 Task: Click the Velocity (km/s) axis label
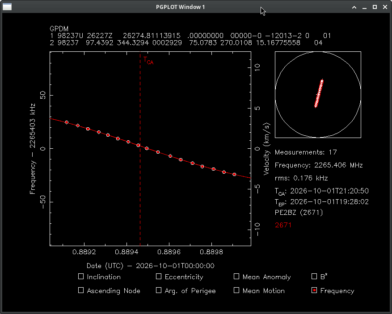pos(267,149)
